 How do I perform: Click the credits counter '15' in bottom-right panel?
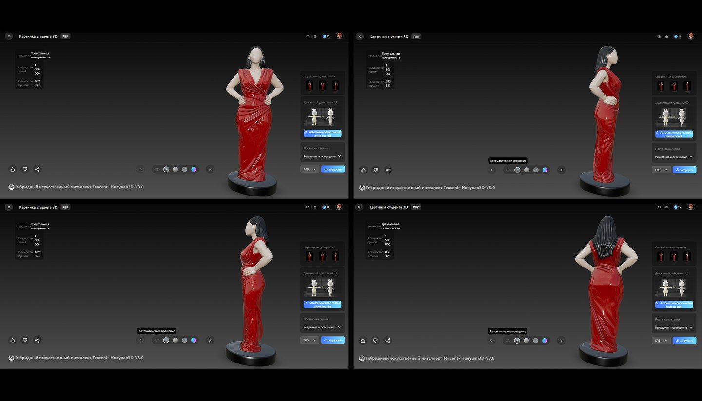point(677,207)
